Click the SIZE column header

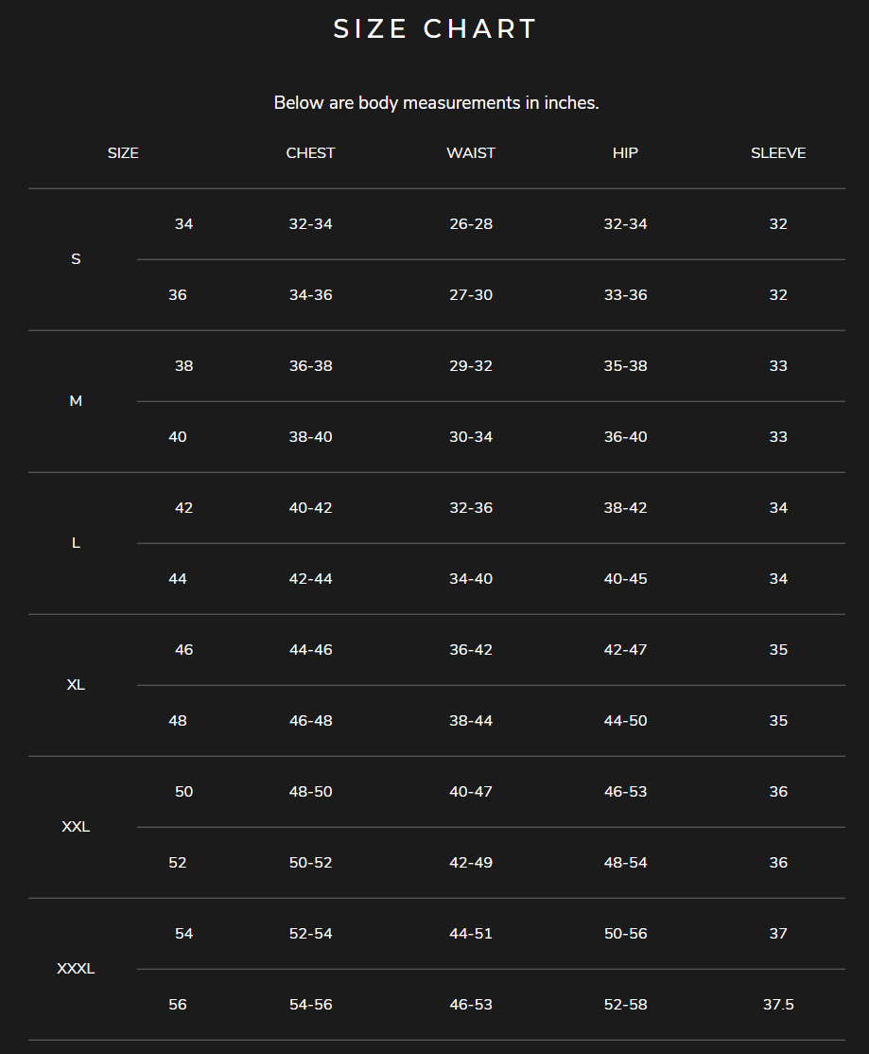click(123, 153)
